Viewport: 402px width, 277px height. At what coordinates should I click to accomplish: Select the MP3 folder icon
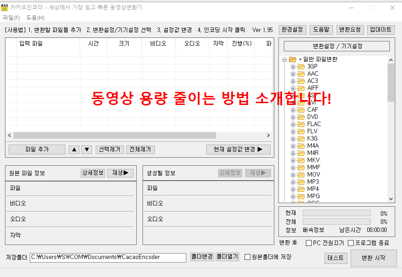[x=300, y=182]
